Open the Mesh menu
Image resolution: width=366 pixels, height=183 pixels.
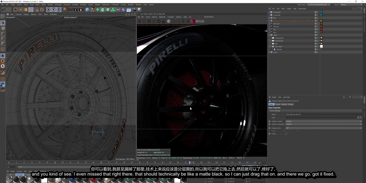[x=37, y=4]
